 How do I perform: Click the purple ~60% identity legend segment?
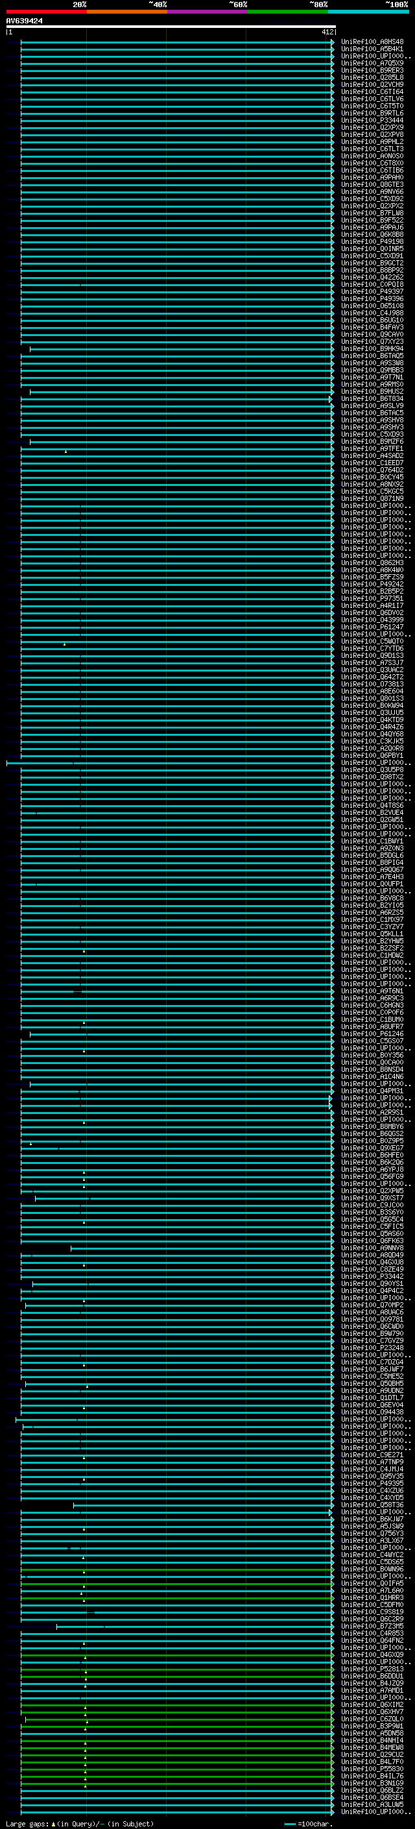pos(207,12)
